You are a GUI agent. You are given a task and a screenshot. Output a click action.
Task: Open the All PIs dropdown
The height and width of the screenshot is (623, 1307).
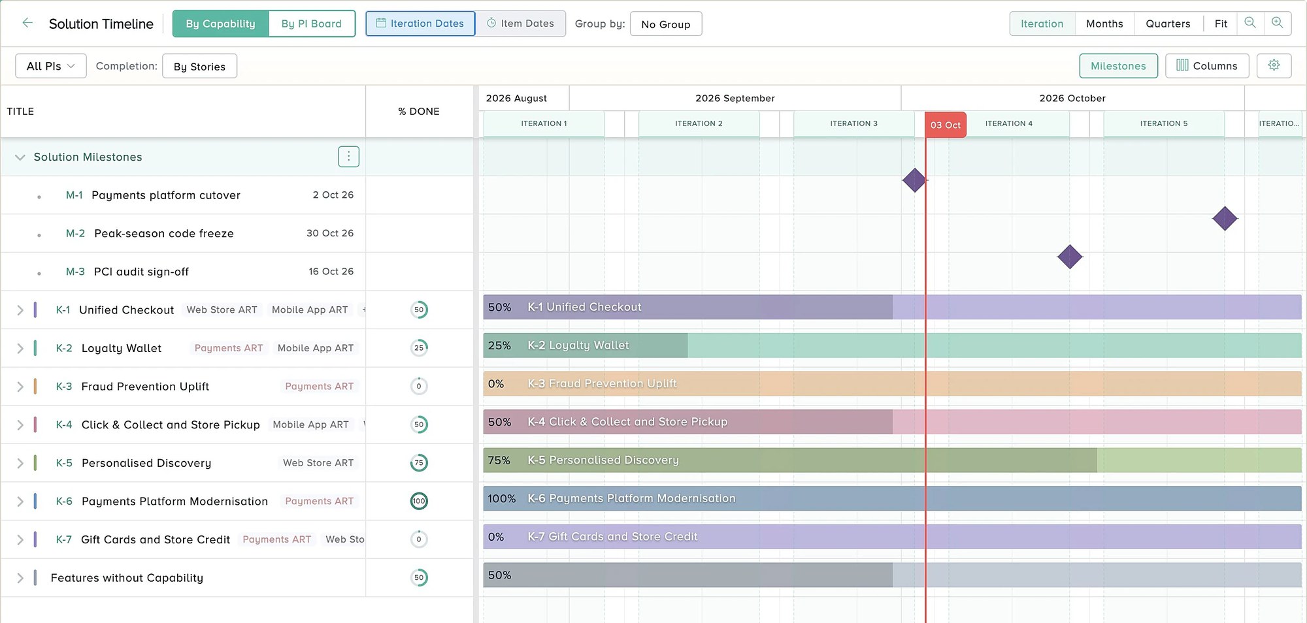point(51,66)
